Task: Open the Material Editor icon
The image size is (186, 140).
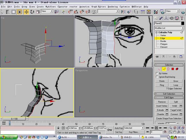Action: [156, 12]
